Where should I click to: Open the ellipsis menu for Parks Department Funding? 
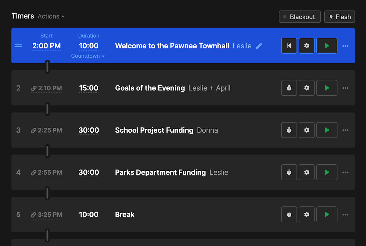(x=346, y=172)
